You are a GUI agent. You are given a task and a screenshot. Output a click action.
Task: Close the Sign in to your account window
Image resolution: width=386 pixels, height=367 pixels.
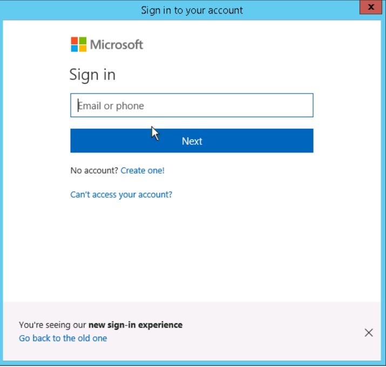370,7
